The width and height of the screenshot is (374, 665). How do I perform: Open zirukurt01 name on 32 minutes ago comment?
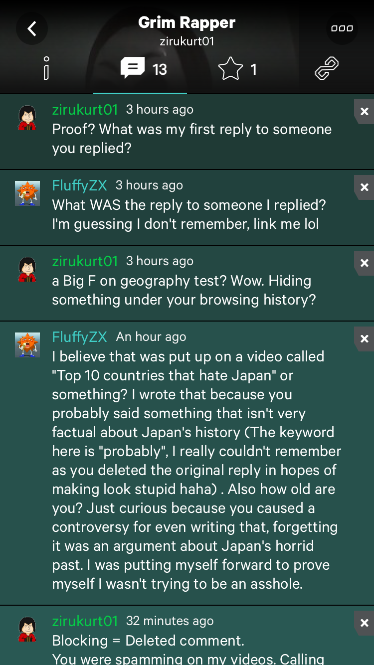[x=85, y=621]
